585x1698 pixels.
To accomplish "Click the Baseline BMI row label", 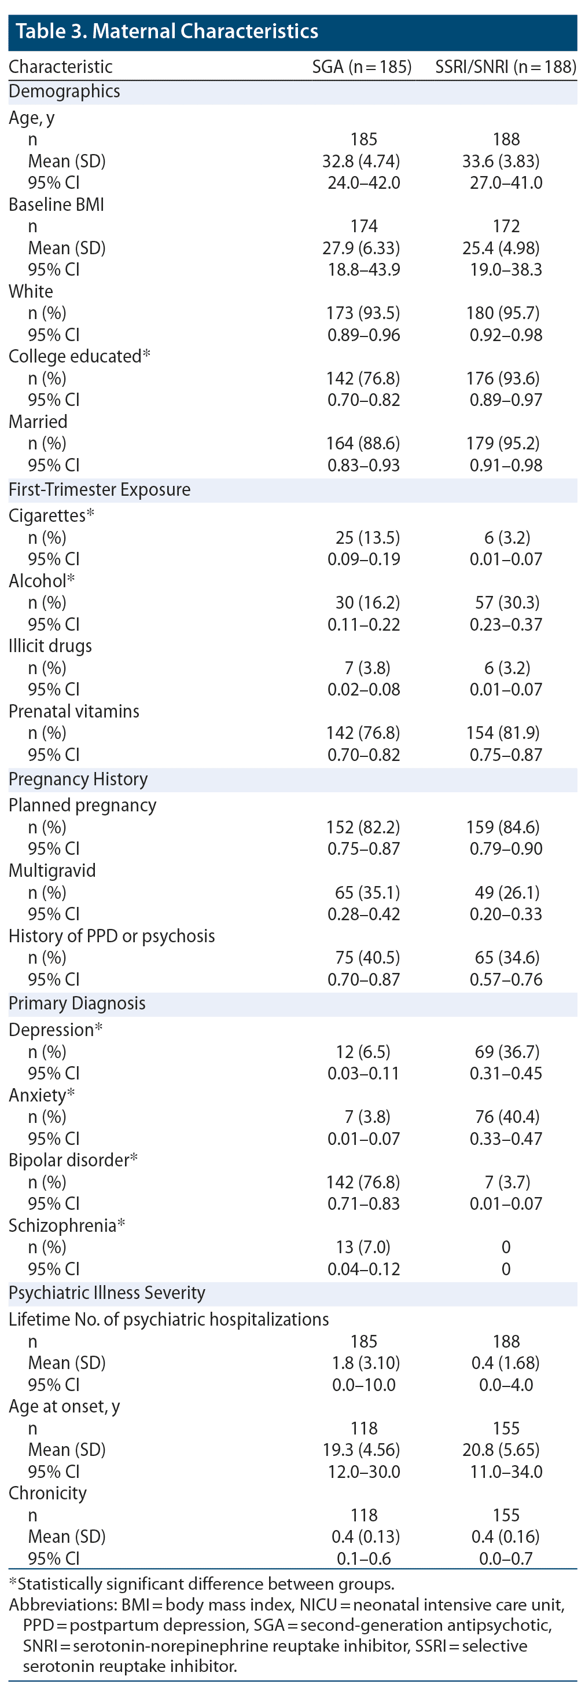I will (x=56, y=204).
